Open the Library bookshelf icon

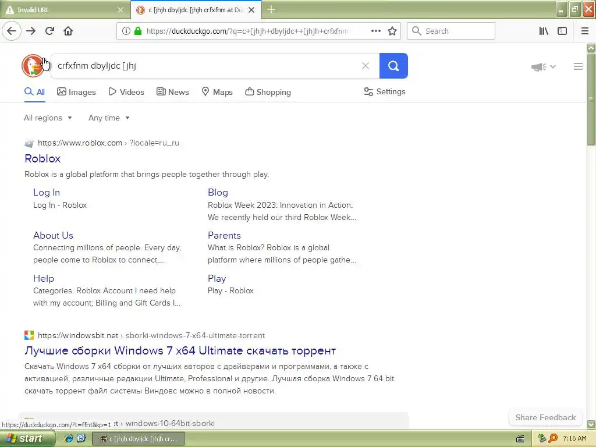(x=544, y=31)
